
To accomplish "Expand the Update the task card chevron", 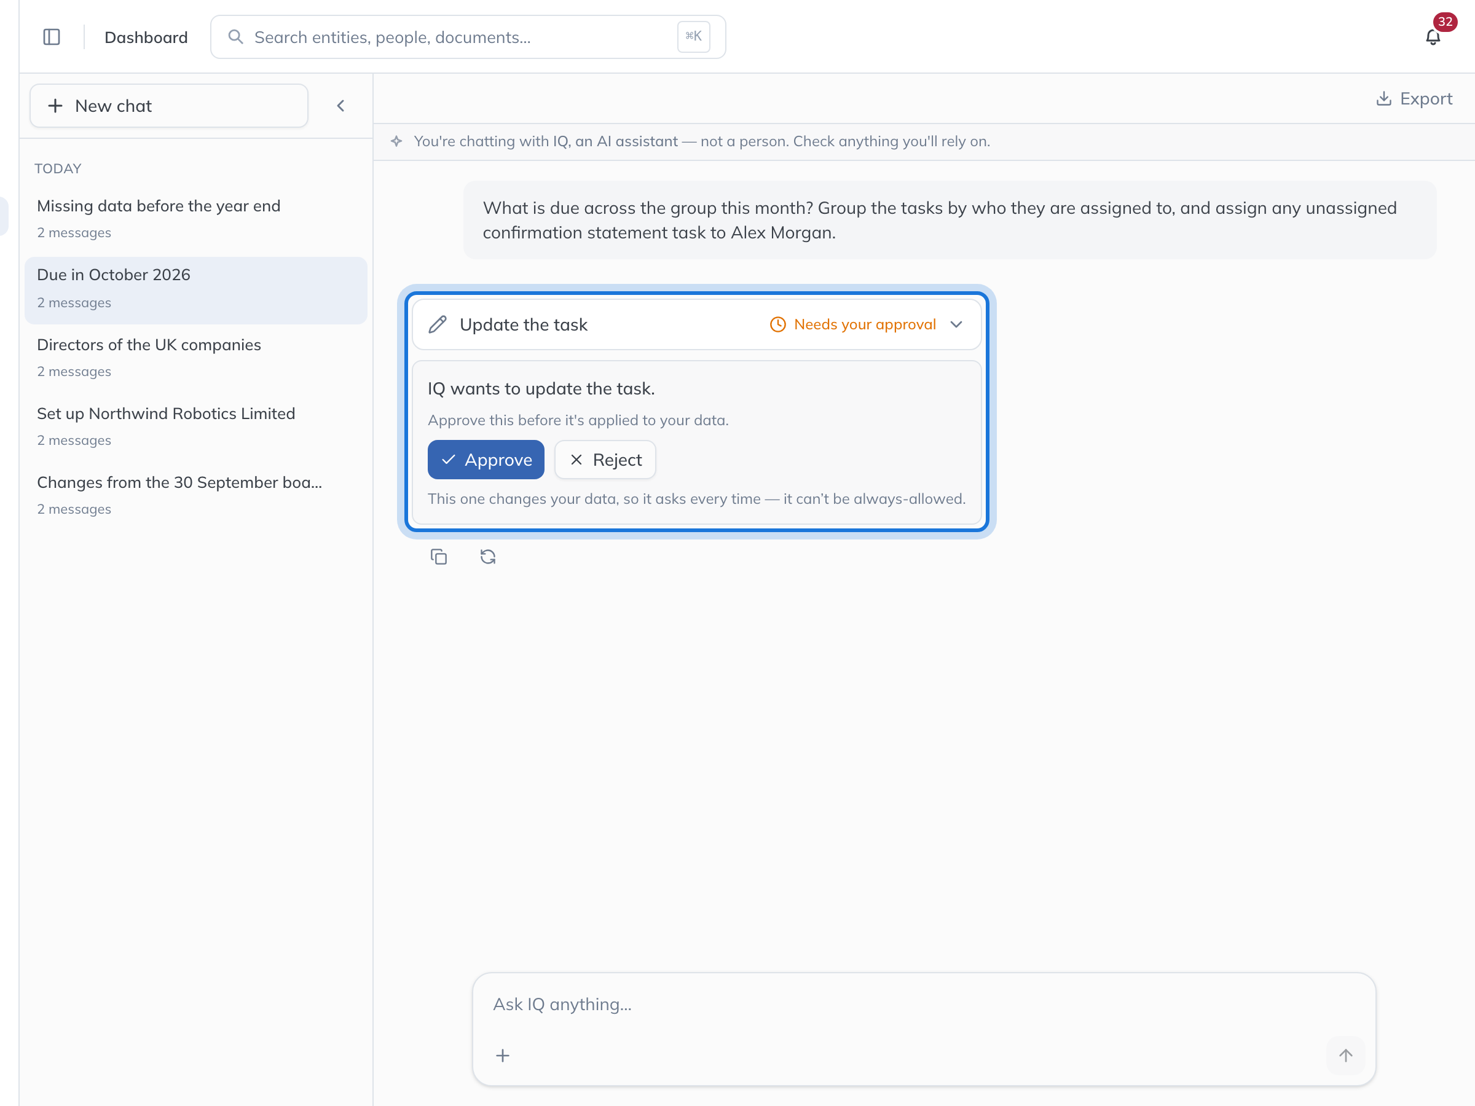I will pyautogui.click(x=956, y=324).
